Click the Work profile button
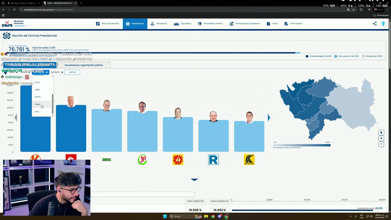The height and width of the screenshot is (220, 391). point(378,9)
